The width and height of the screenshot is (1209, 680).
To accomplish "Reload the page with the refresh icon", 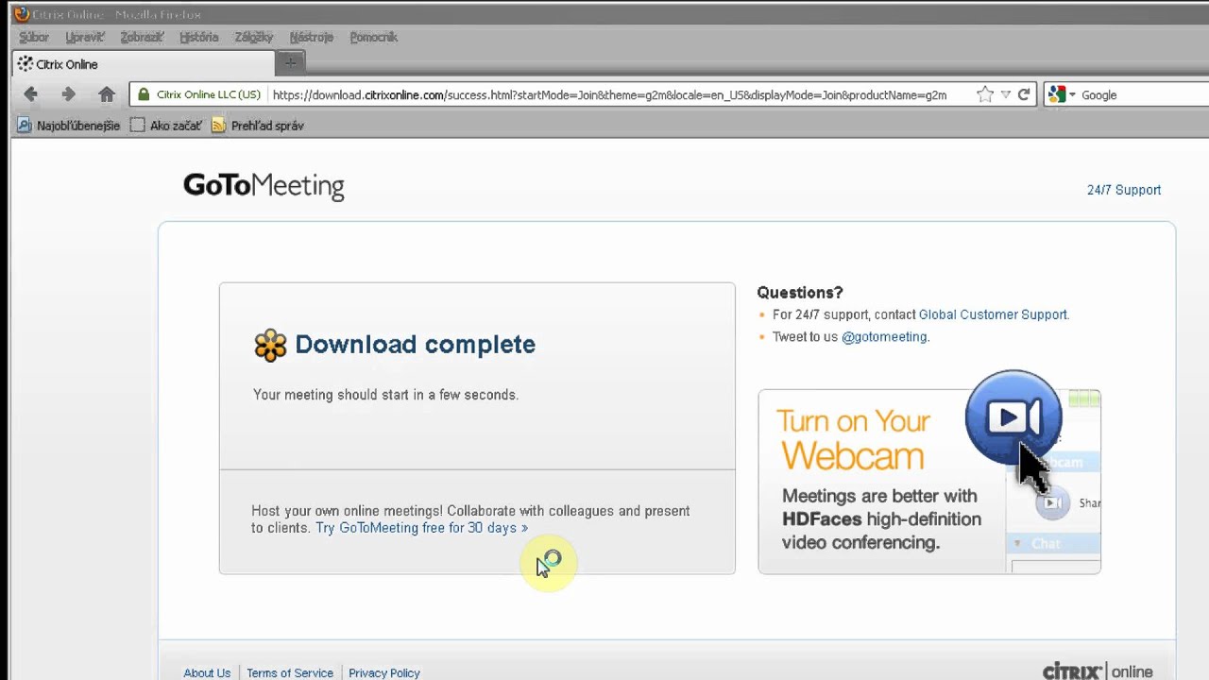I will (1024, 94).
